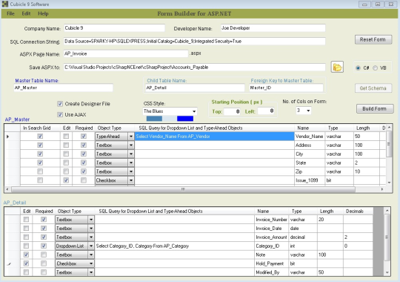Click the Invoice_Date name cell

coord(271,229)
